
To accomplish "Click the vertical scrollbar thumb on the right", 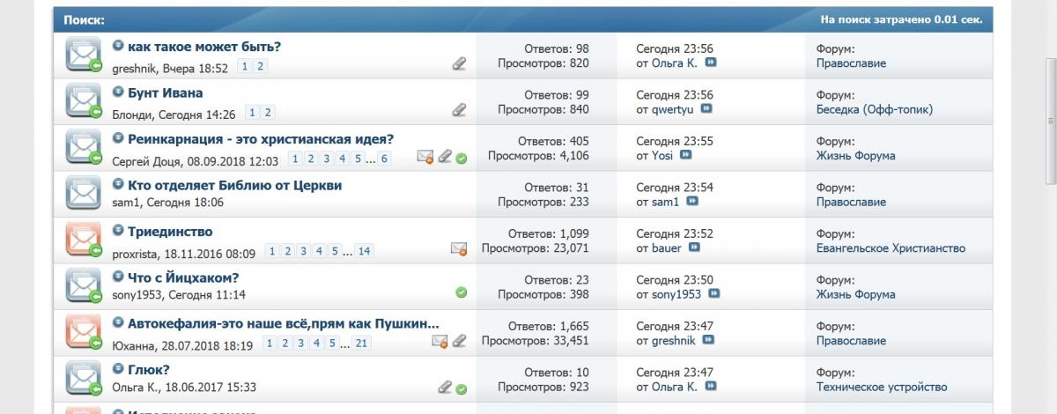I will (x=1050, y=123).
